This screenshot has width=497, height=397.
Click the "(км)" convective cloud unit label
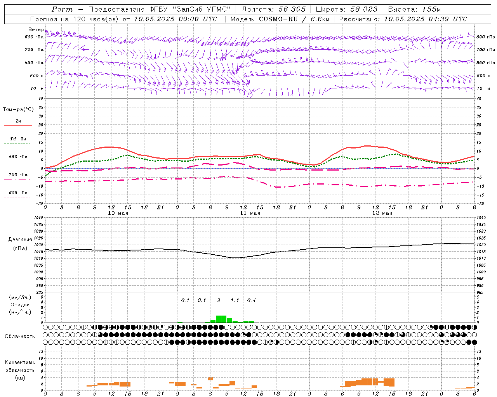pos(20,378)
